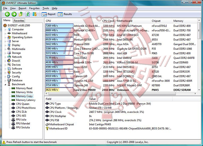Click the green Forward arrow toolbar icon
Screen dimensions: 203x146
(14, 14)
